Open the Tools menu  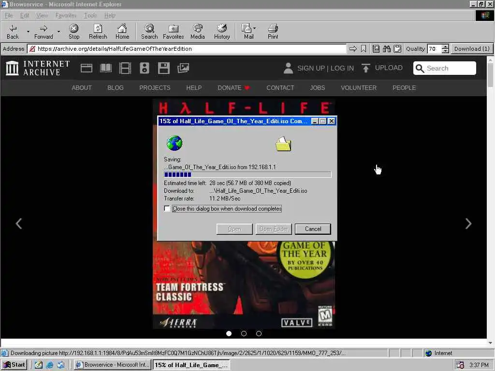click(x=90, y=15)
